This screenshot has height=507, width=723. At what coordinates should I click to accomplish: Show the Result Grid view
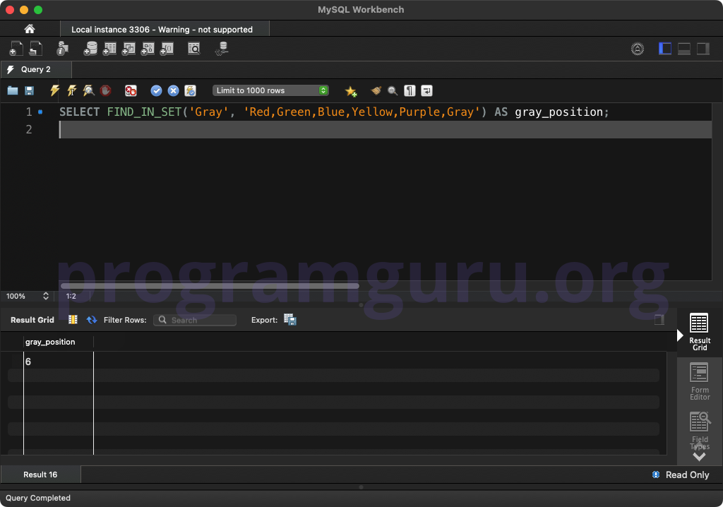[x=699, y=332]
